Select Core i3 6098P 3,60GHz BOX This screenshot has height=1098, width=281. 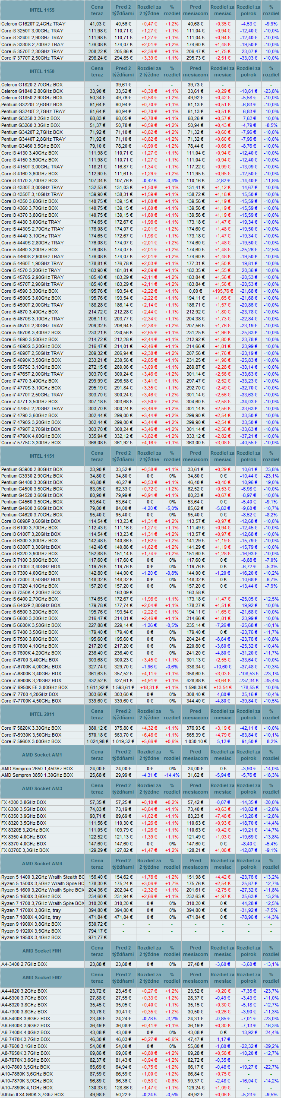(x=31, y=521)
